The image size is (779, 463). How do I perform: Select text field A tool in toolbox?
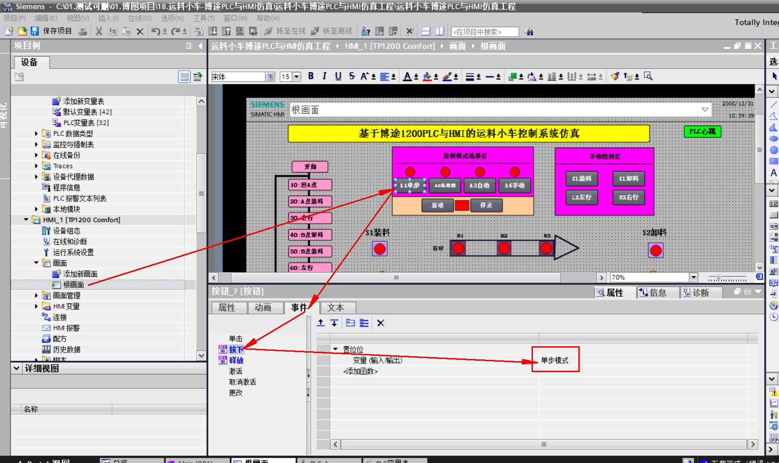[774, 173]
